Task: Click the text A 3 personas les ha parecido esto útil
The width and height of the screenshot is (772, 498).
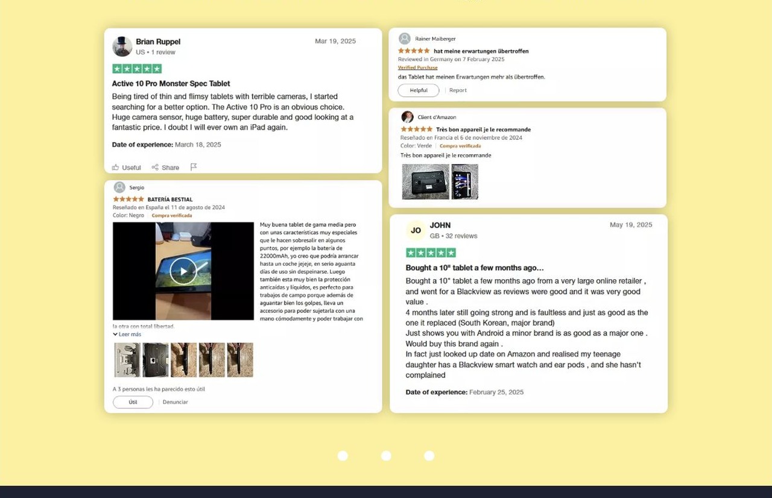Action: 159,389
